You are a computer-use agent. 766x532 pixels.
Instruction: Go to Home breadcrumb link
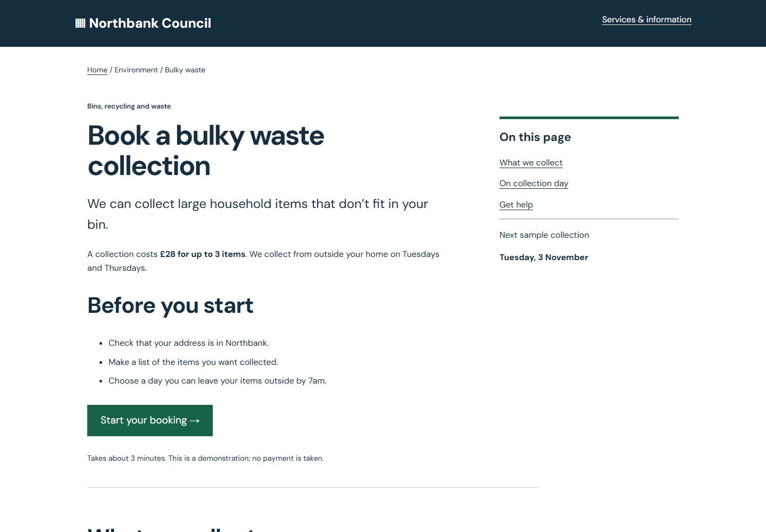coord(97,70)
